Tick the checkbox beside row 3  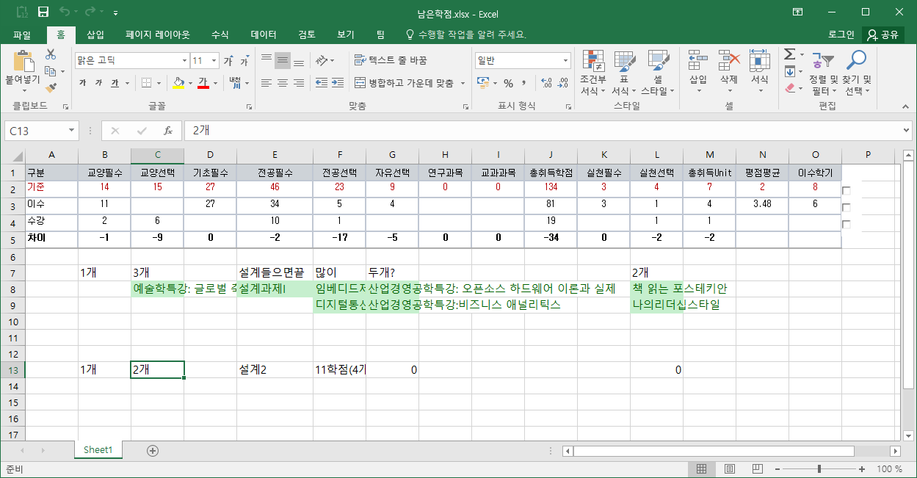click(847, 208)
